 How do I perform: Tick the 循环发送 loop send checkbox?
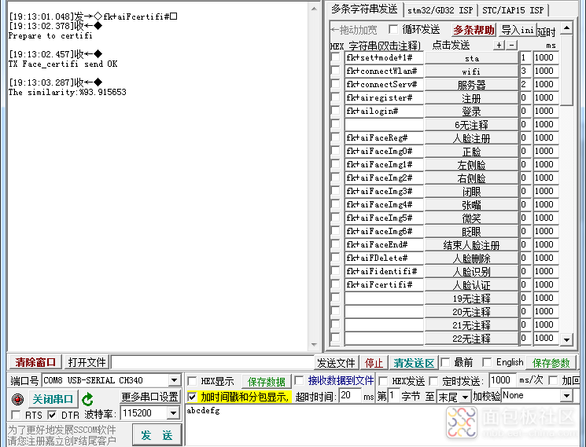pyautogui.click(x=393, y=29)
